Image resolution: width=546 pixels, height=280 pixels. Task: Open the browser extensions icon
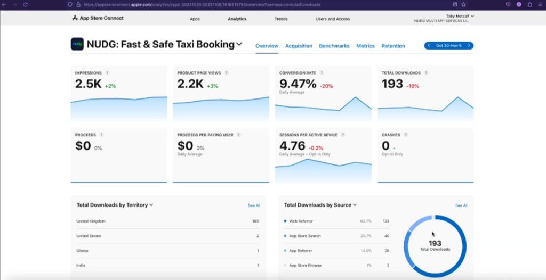point(529,4)
